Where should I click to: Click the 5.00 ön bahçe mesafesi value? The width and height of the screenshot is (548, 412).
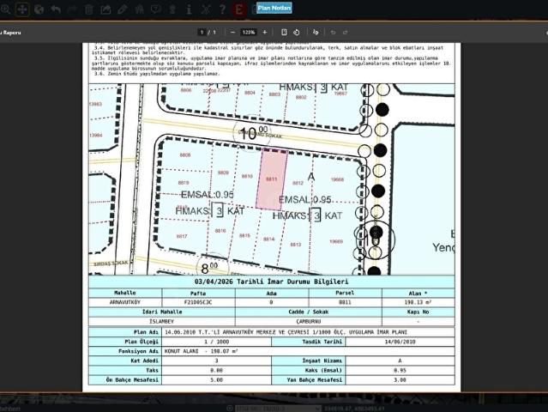[216, 380]
